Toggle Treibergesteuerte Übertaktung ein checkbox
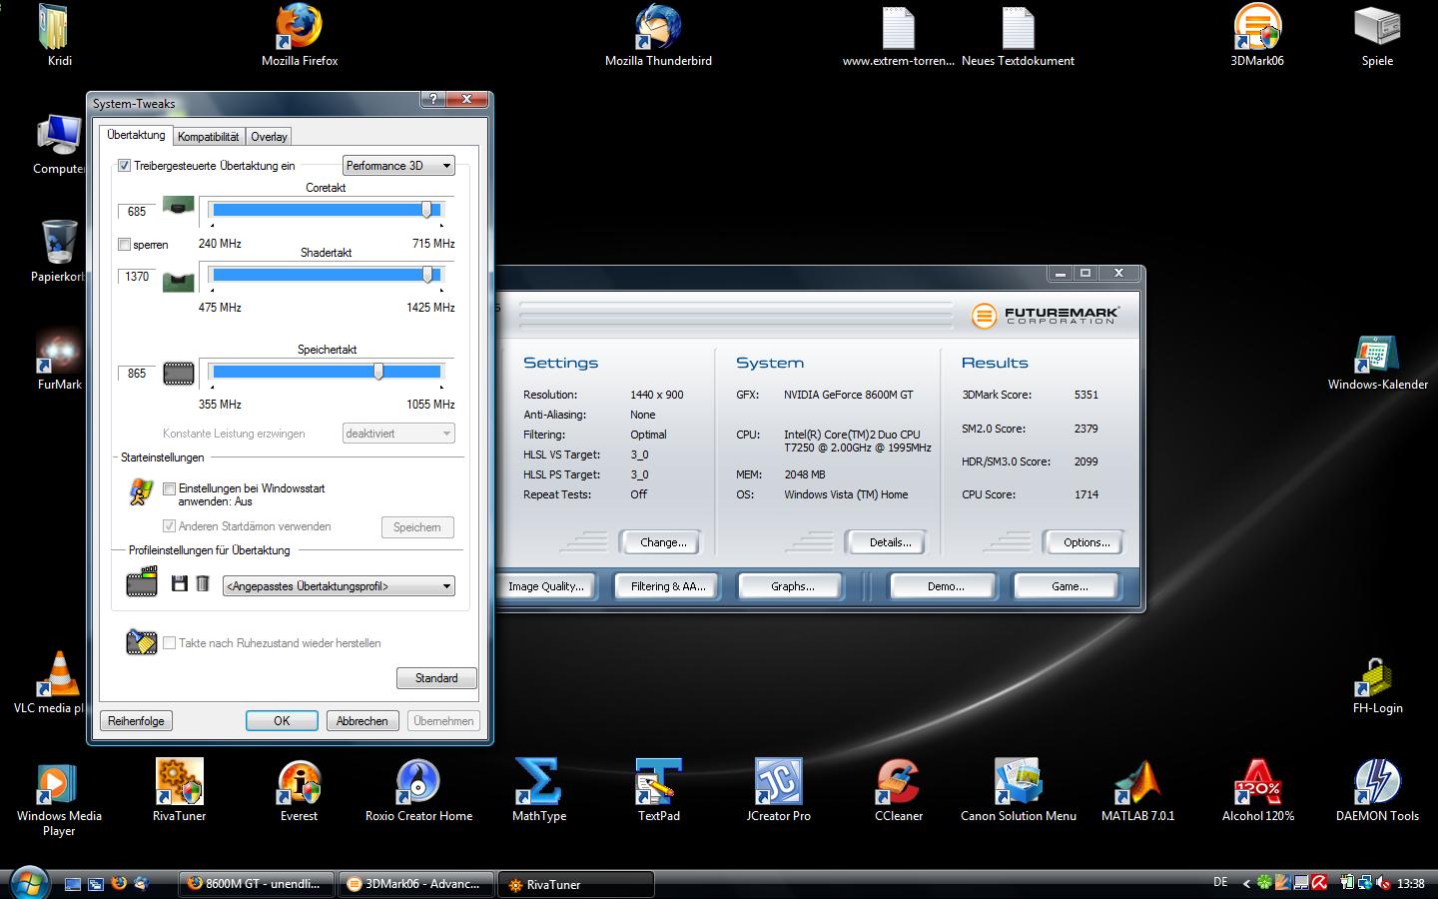Viewport: 1438px width, 899px height. [x=124, y=166]
